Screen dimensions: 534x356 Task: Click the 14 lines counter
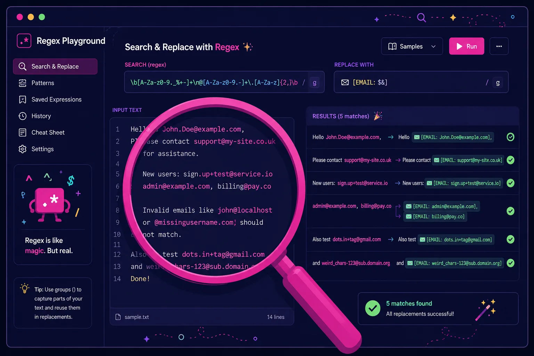coord(276,317)
